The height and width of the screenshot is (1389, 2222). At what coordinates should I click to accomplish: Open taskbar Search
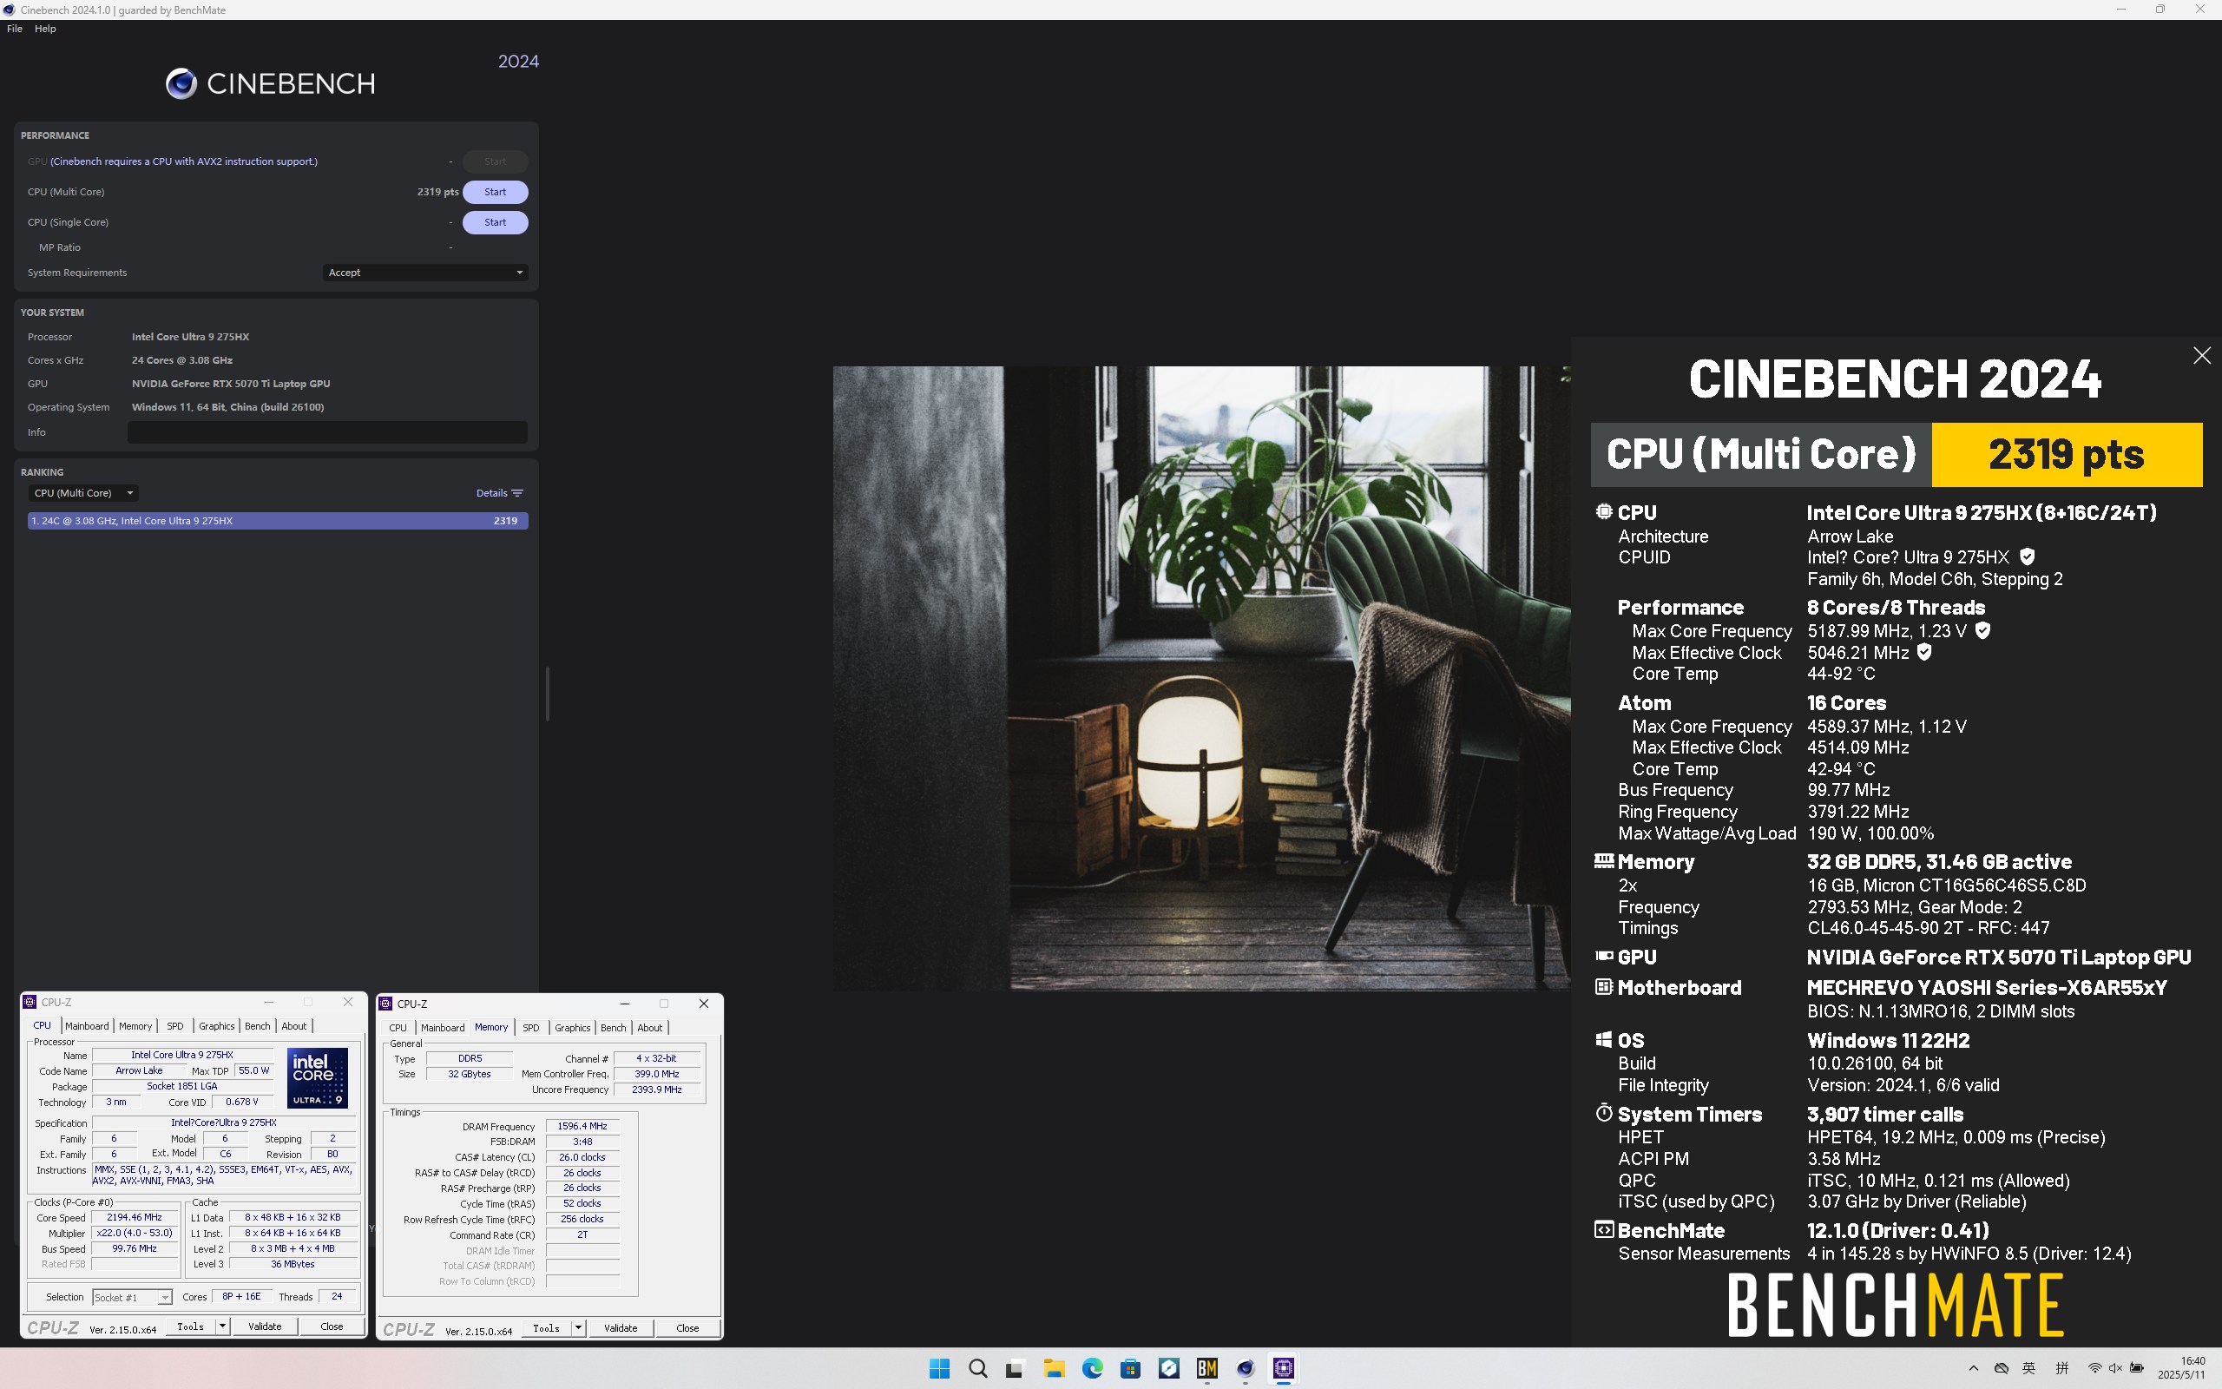(x=978, y=1369)
